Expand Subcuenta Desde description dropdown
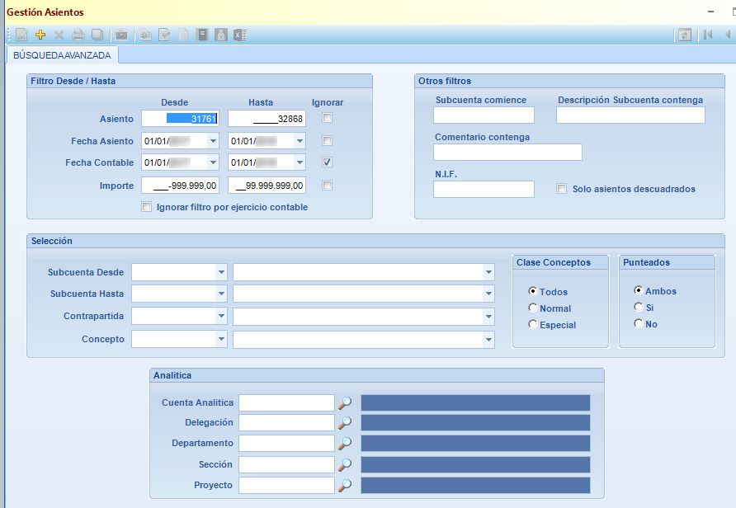736x508 pixels. pyautogui.click(x=488, y=272)
